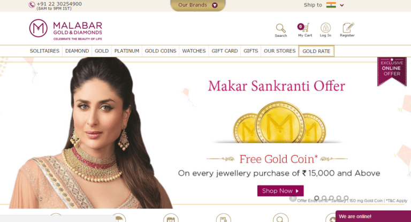Open the Ship to country chevron

(x=342, y=5)
